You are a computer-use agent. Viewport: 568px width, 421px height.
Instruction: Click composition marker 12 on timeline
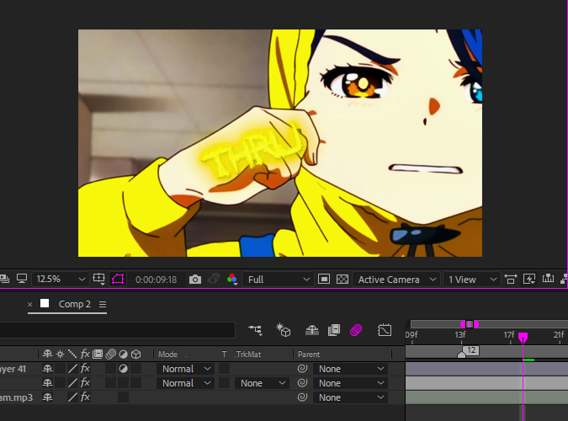470,350
